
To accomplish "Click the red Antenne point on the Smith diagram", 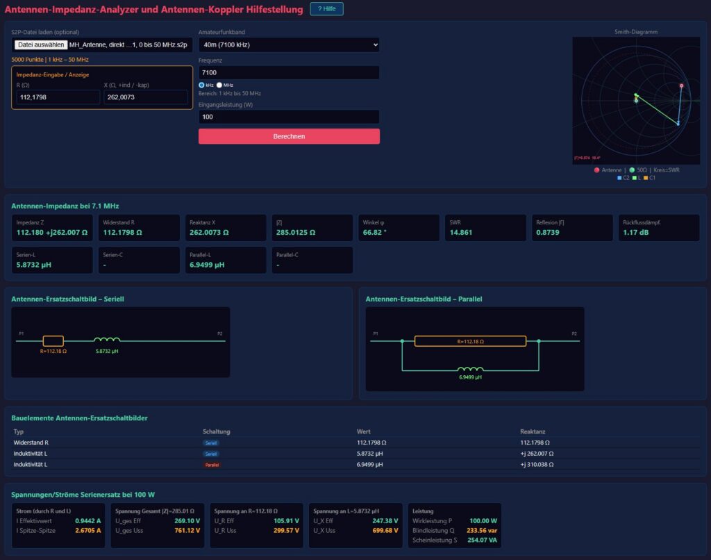I will point(682,85).
